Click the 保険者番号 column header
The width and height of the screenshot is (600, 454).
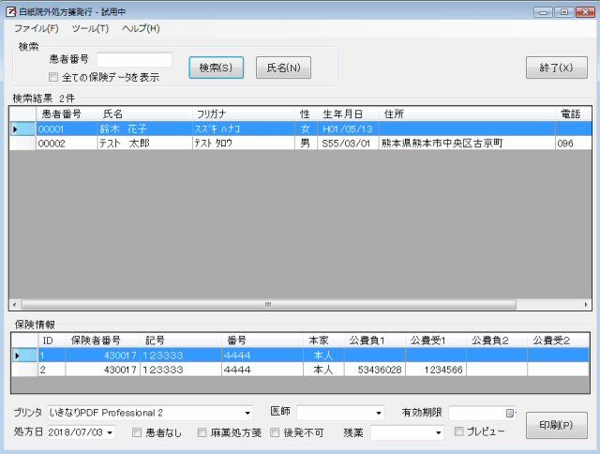pos(102,340)
